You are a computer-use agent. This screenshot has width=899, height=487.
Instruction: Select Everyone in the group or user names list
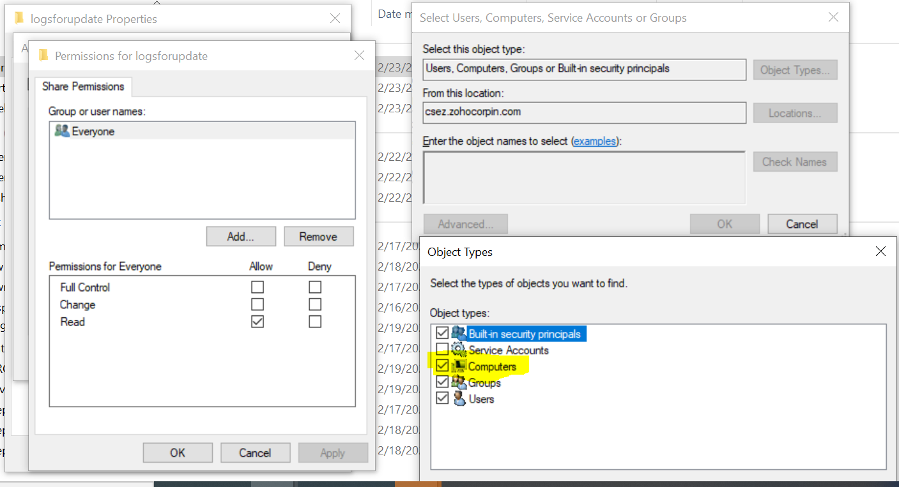click(x=202, y=131)
